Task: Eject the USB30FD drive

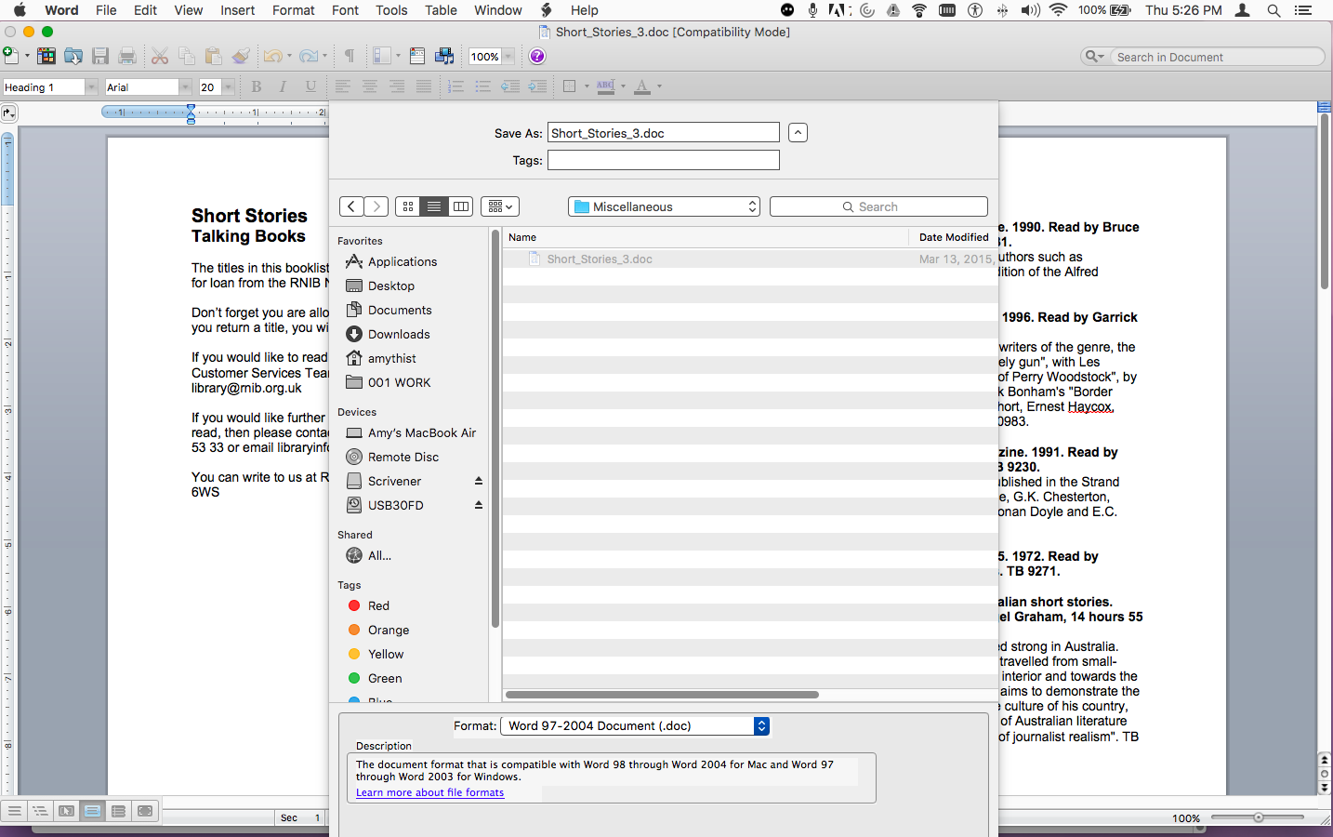Action: pyautogui.click(x=479, y=505)
